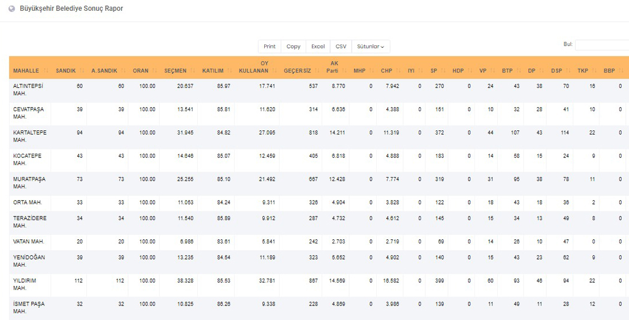629x320 pixels.
Task: Sort by IYI column arrows
Action: (420, 71)
